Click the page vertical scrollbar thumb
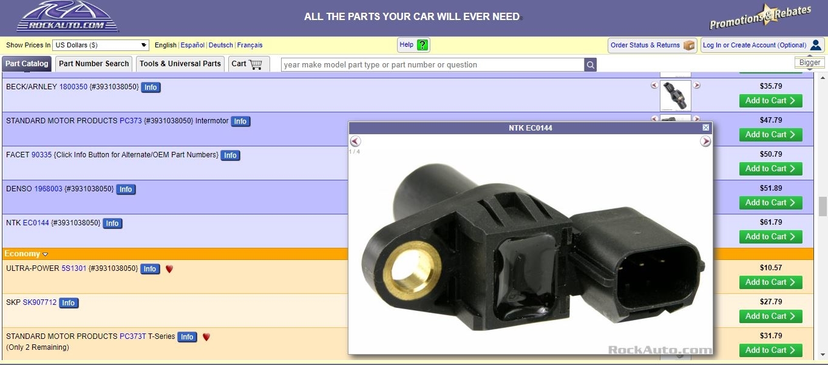This screenshot has height=365, width=828. [823, 206]
